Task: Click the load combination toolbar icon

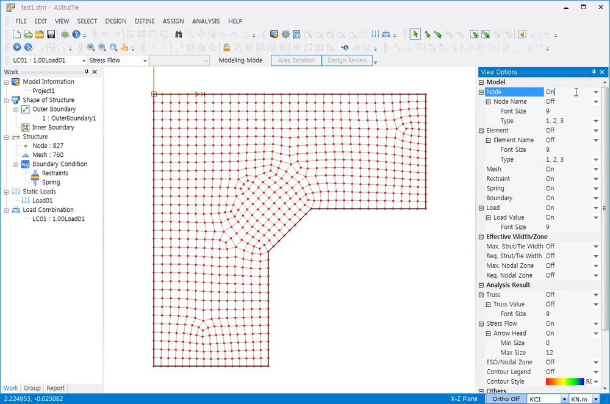Action: (x=386, y=35)
